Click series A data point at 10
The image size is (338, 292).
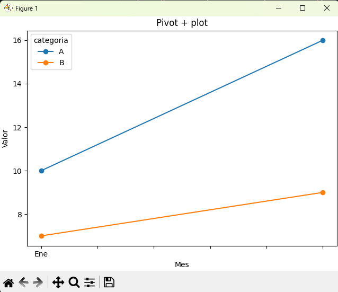pos(42,171)
